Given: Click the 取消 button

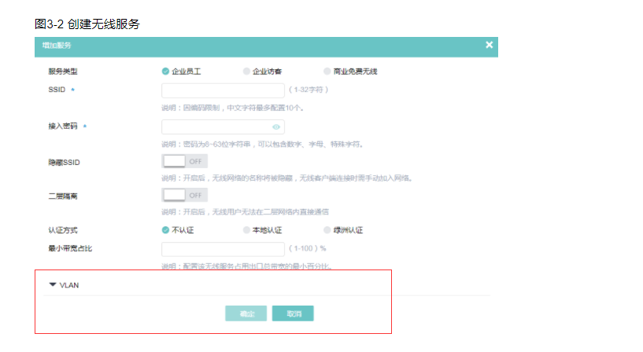Looking at the screenshot, I should pyautogui.click(x=293, y=313).
